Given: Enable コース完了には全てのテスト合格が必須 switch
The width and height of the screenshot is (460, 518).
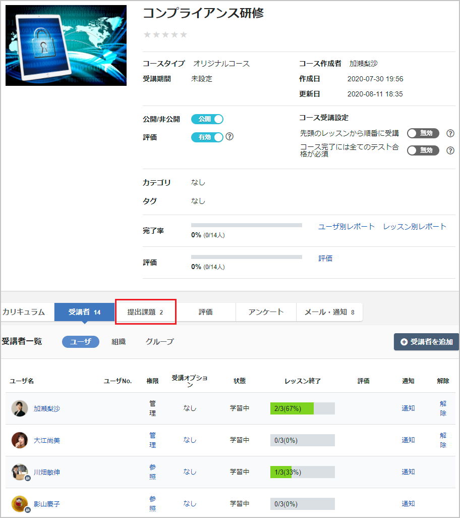Looking at the screenshot, I should pos(423,150).
